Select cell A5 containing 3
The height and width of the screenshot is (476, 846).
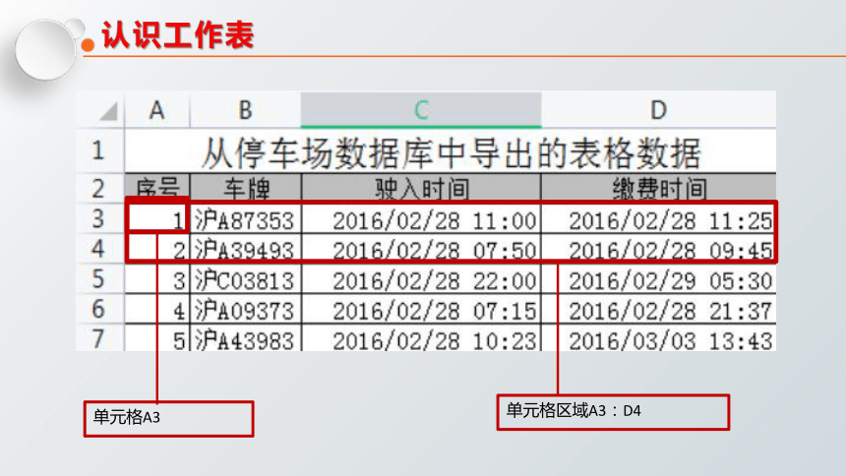[157, 279]
